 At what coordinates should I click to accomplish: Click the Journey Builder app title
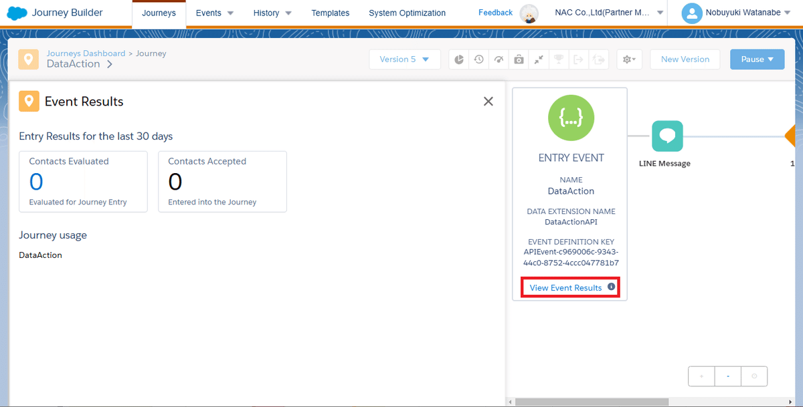pos(68,13)
